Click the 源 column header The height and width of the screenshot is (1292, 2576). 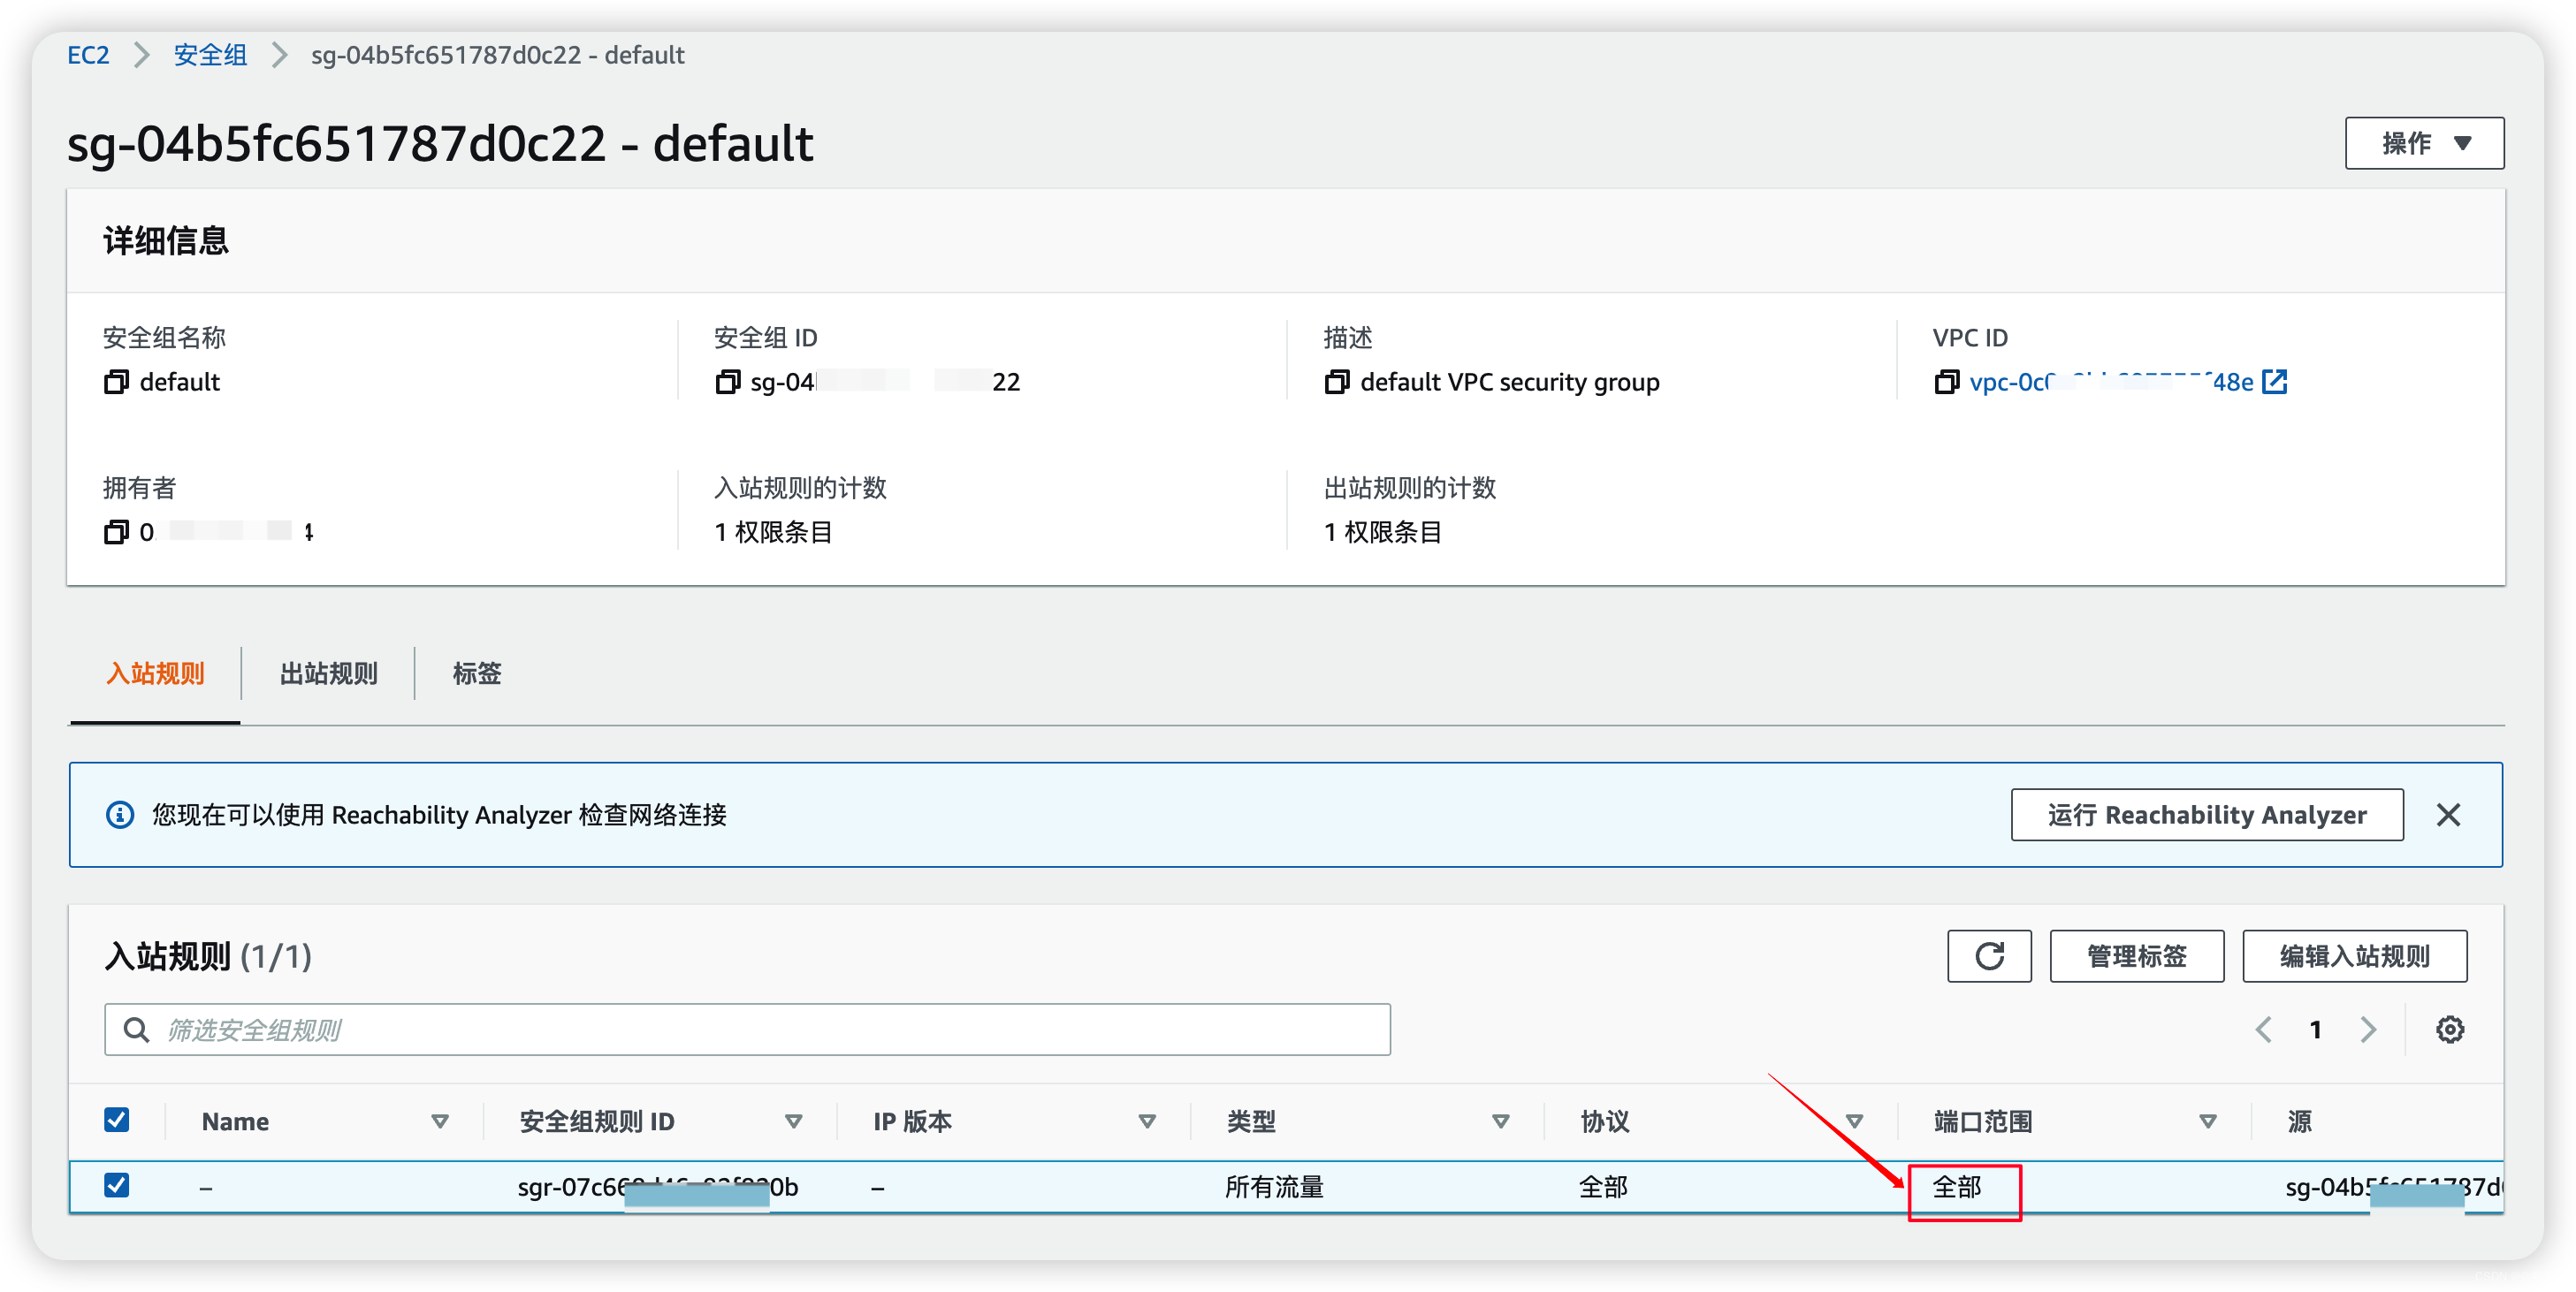click(2299, 1121)
